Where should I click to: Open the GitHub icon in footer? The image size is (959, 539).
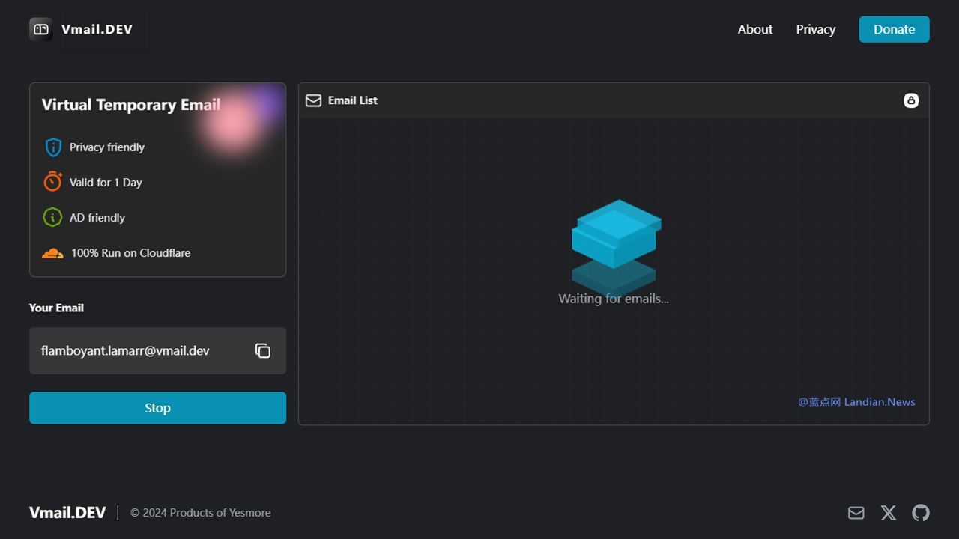pyautogui.click(x=921, y=513)
